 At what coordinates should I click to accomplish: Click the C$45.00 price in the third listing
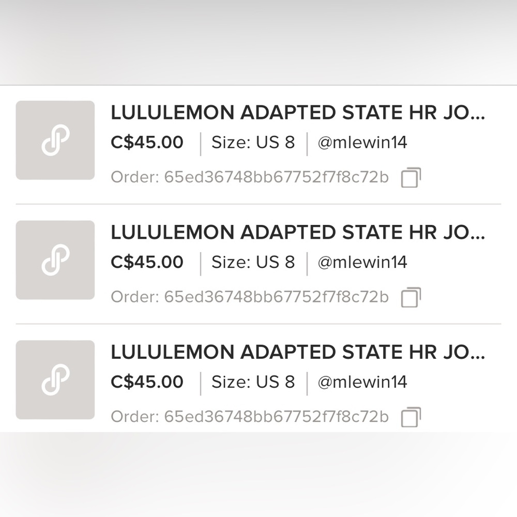[x=147, y=382]
